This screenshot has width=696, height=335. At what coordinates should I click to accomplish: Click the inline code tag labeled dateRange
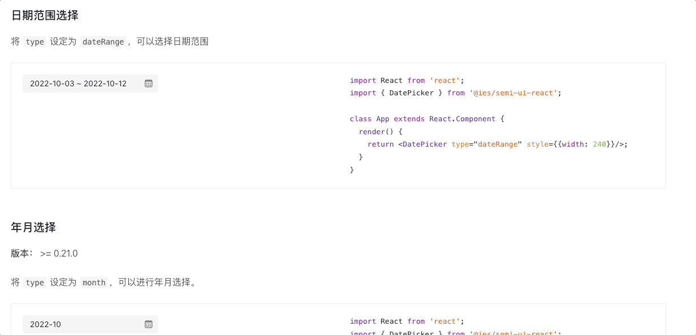pos(103,41)
